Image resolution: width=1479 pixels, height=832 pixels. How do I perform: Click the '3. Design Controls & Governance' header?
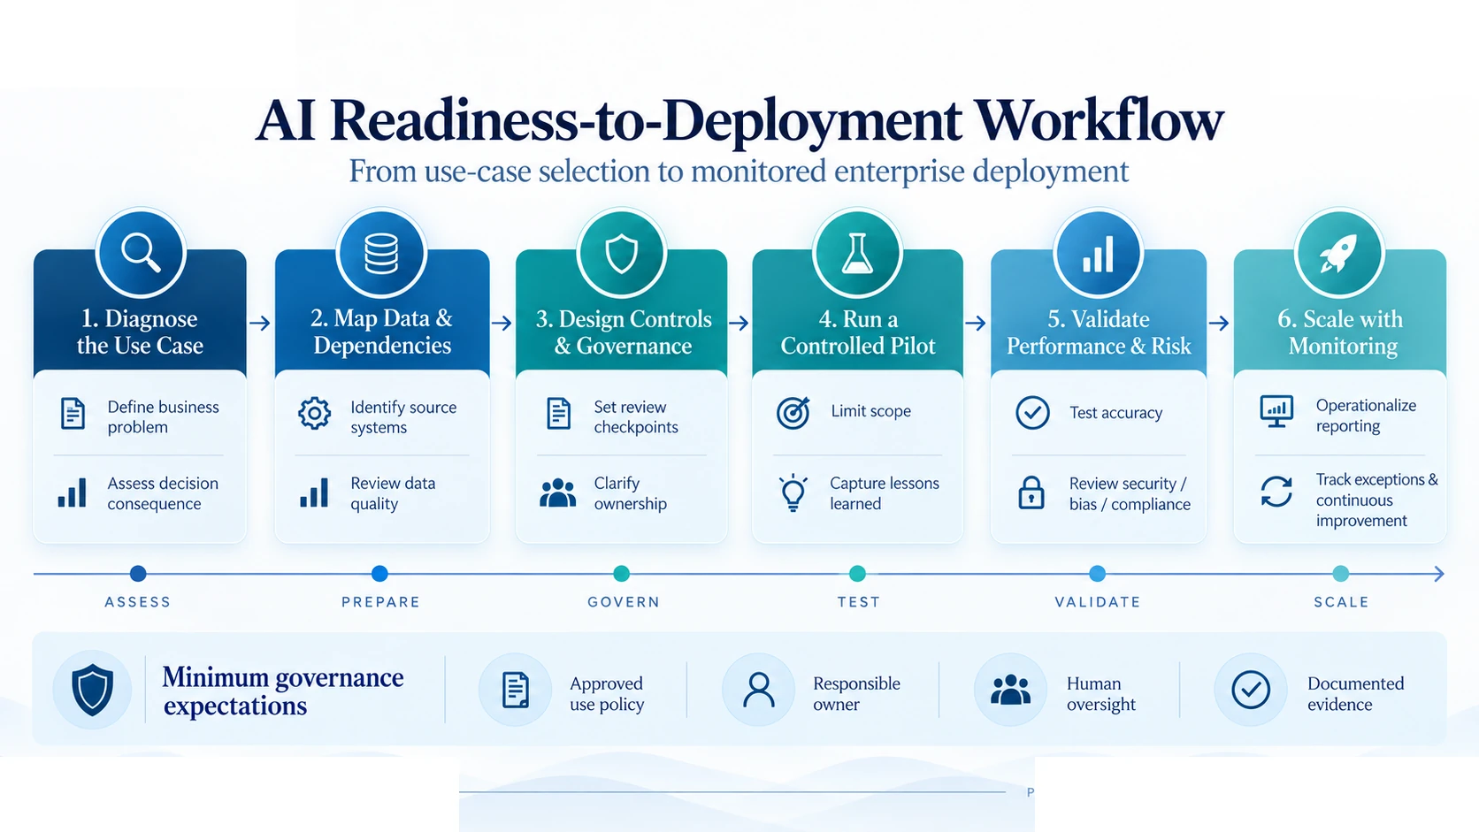click(x=623, y=332)
